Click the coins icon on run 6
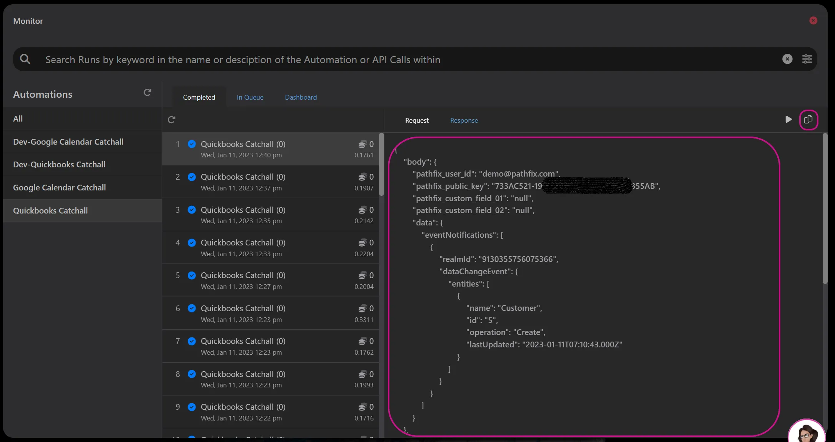This screenshot has width=835, height=442. (362, 309)
